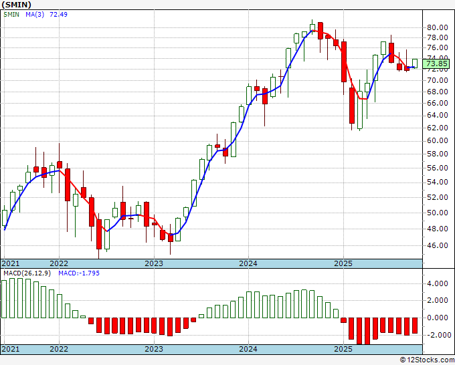Click the 70.00 price axis label
The width and height of the screenshot is (455, 365).
point(438,80)
